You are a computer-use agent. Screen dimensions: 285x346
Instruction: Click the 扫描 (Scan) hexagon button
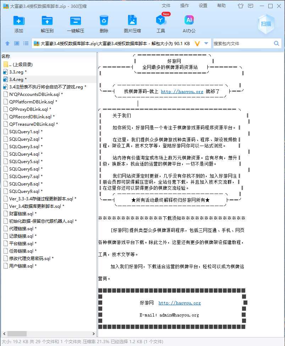266,24
